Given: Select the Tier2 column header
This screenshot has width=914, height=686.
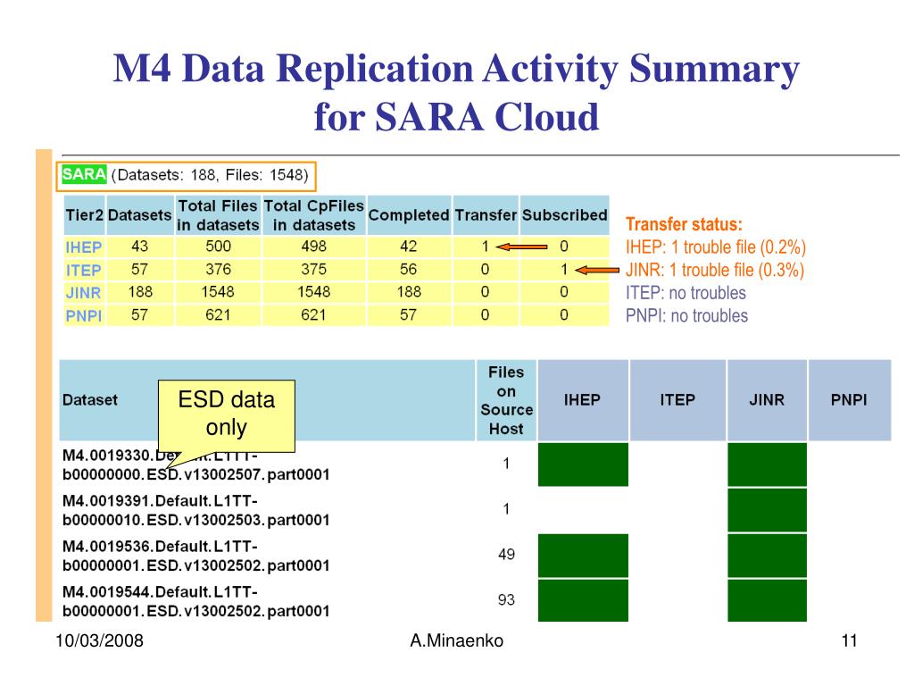Looking at the screenshot, I should pyautogui.click(x=84, y=215).
